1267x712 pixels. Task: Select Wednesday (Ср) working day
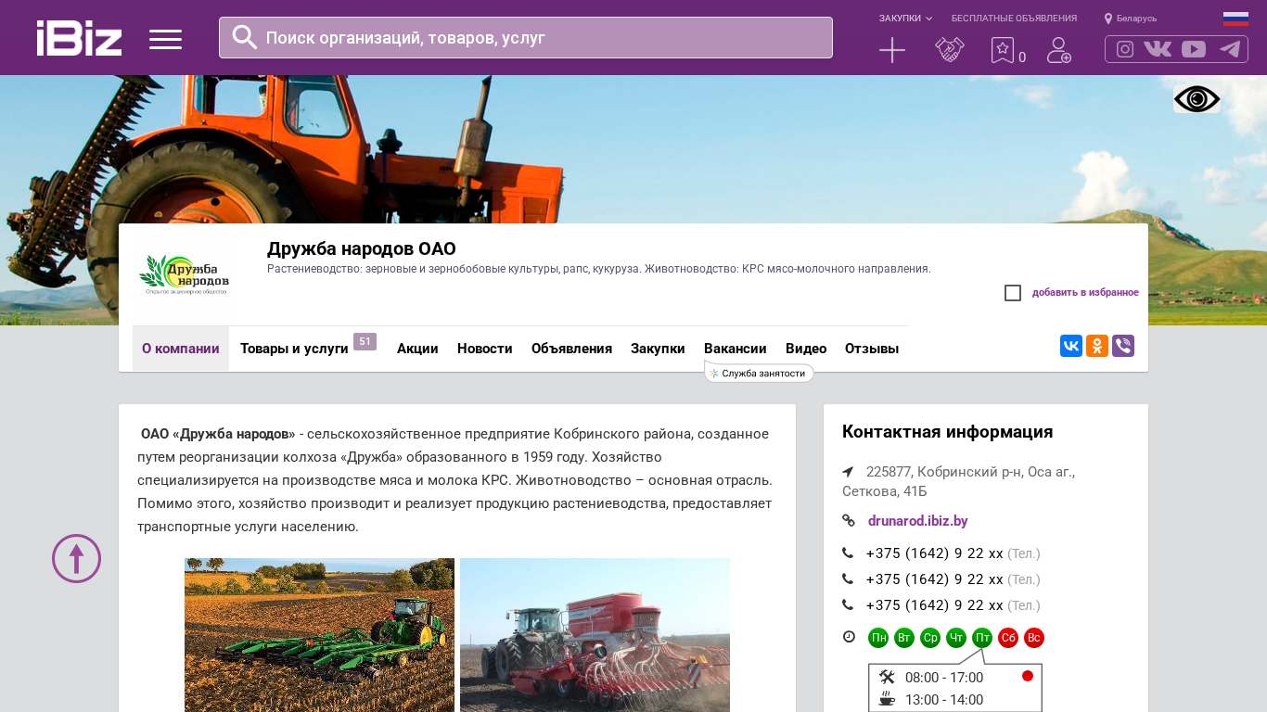(930, 638)
